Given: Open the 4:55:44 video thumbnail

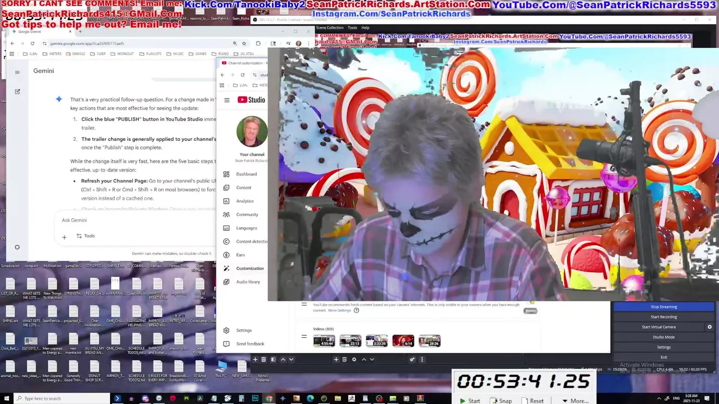Looking at the screenshot, I should [x=324, y=341].
